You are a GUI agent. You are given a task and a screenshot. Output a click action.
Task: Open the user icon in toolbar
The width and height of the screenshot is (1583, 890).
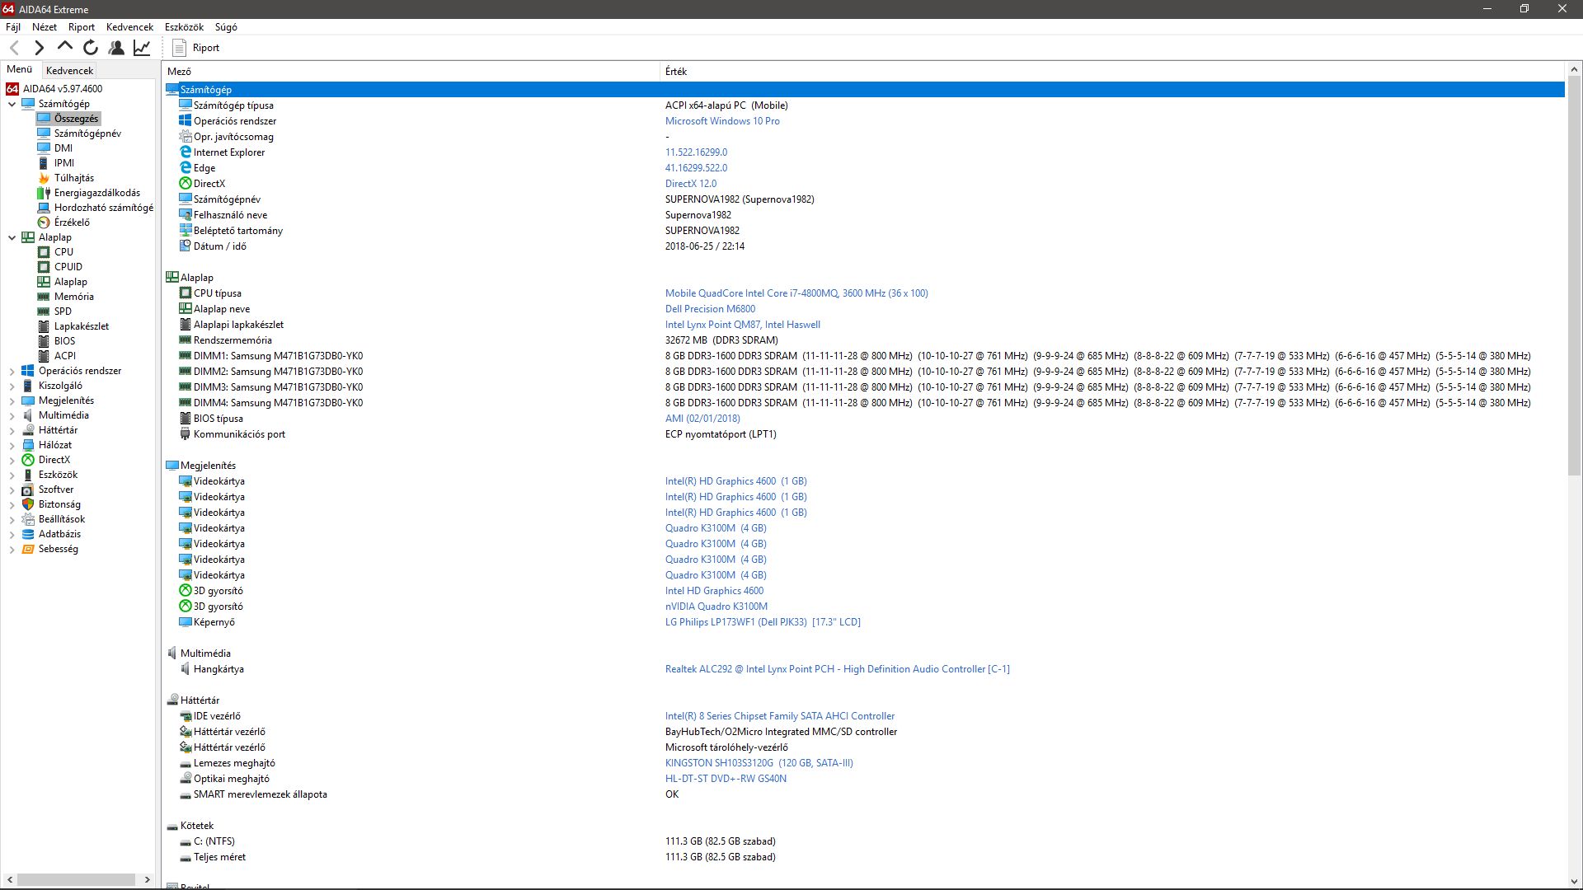[116, 48]
